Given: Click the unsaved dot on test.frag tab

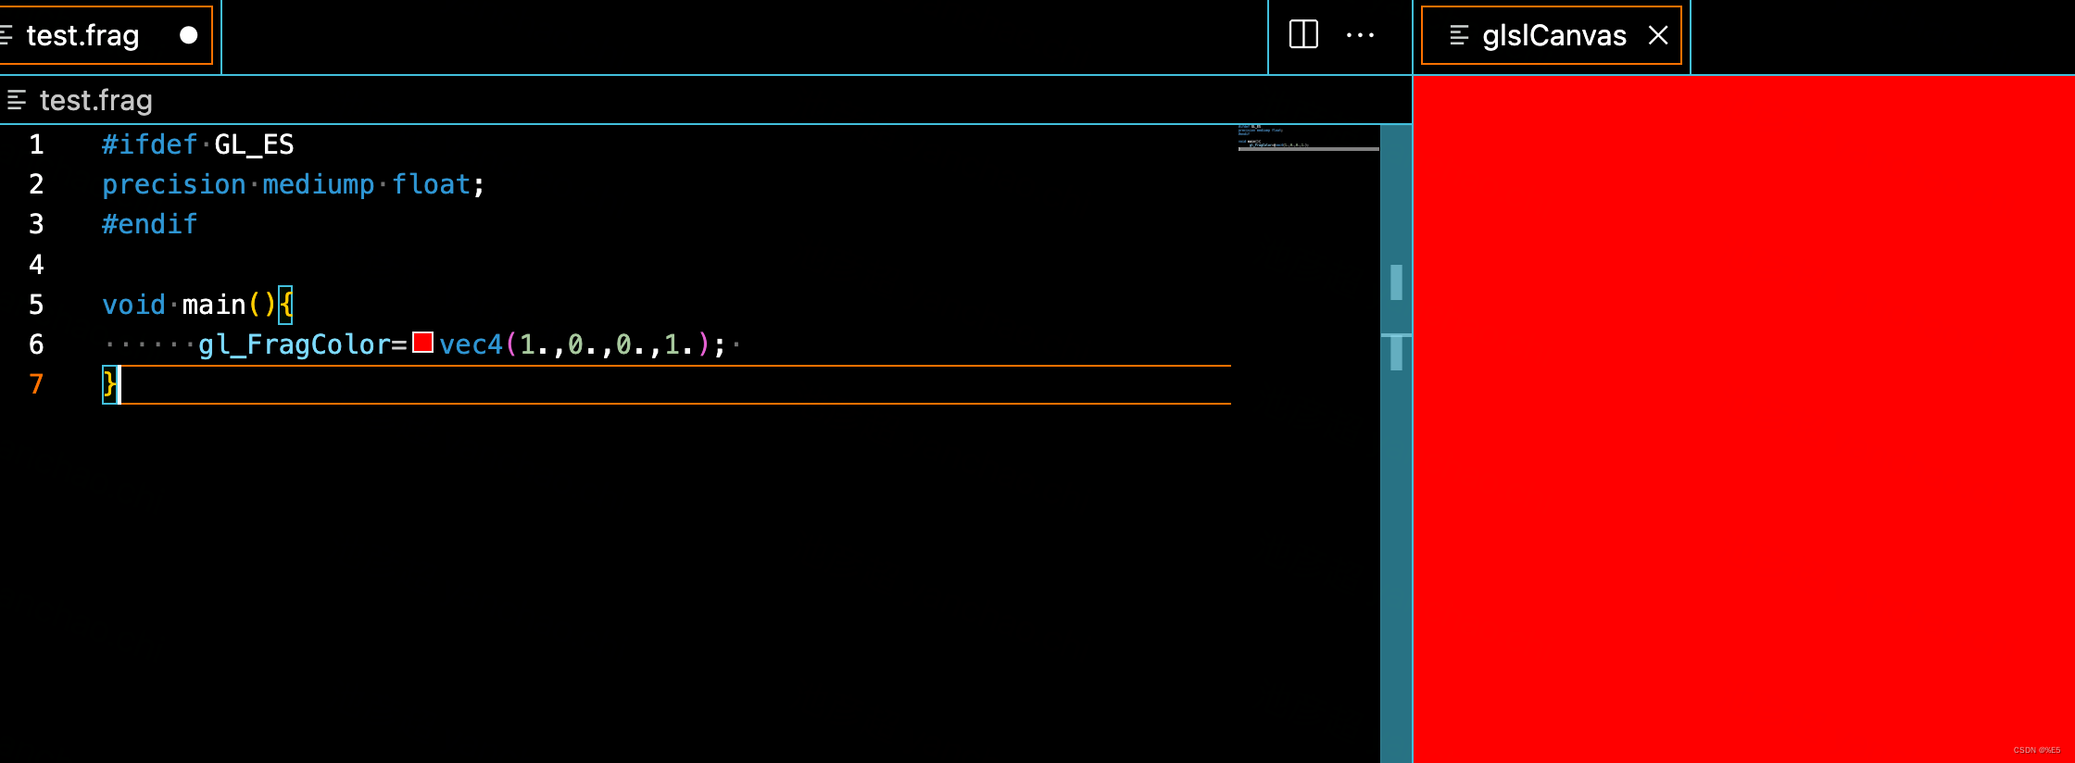Looking at the screenshot, I should (x=189, y=35).
